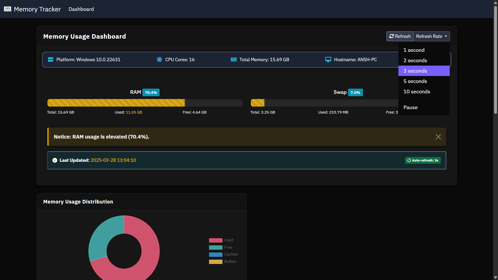Click the scrollbar down arrow
Image resolution: width=498 pixels, height=280 pixels.
[495, 277]
